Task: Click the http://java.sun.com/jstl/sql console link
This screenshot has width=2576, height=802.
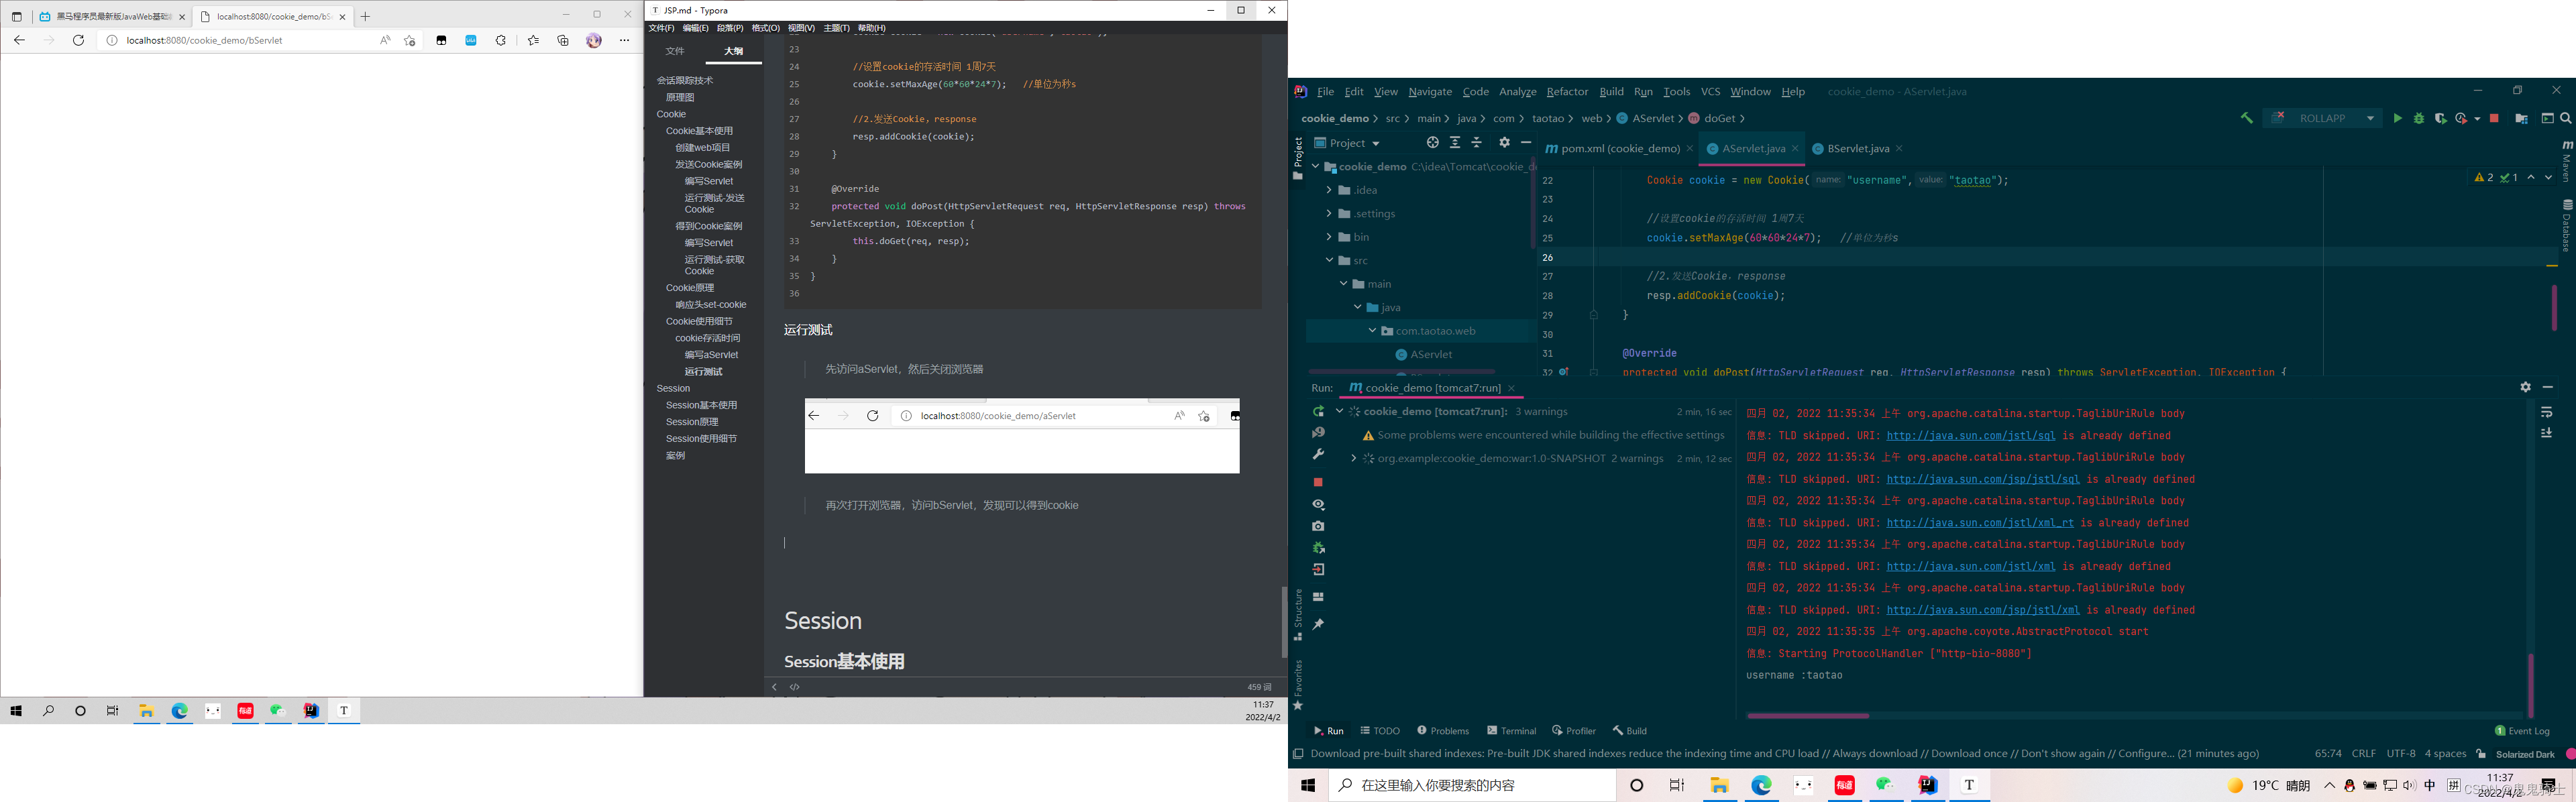Action: click(x=1970, y=436)
